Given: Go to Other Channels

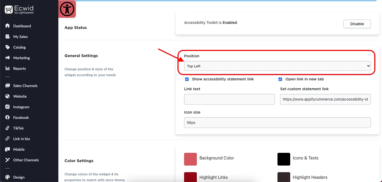Looking at the screenshot, I should (x=26, y=160).
